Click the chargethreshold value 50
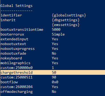This screenshot has height=96, width=105. [x=54, y=73]
